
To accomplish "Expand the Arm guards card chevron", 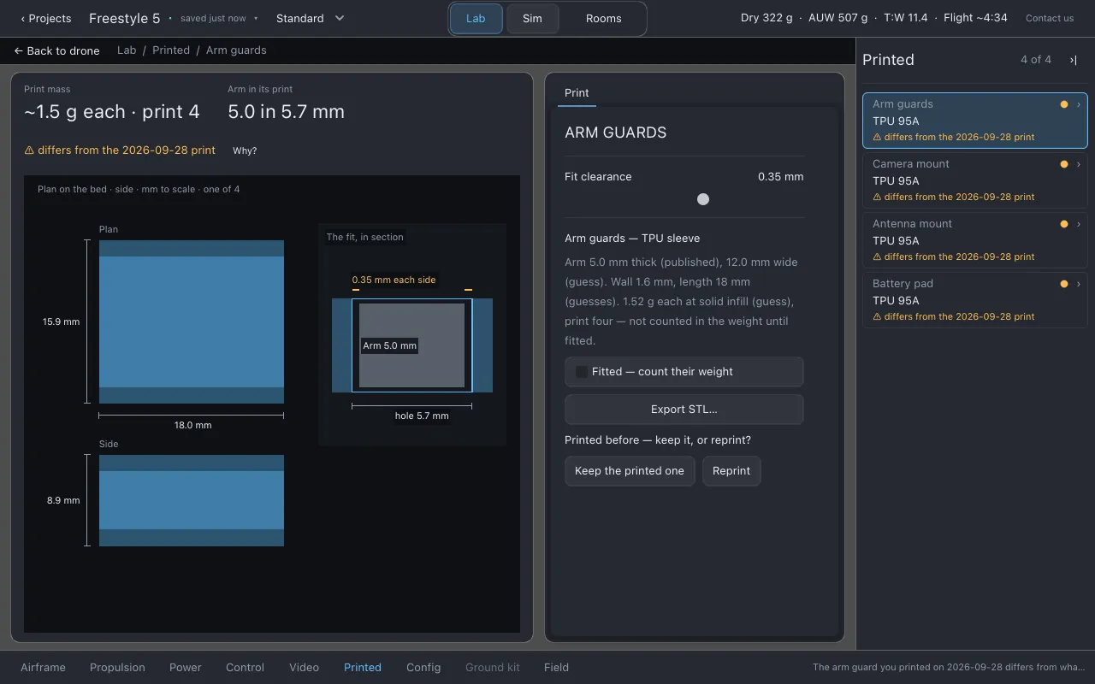I will click(1079, 104).
